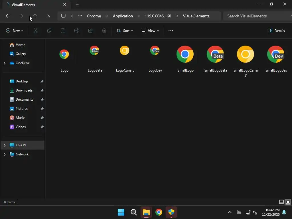292x219 pixels.
Task: Add a new File Explorer tab
Action: (77, 5)
